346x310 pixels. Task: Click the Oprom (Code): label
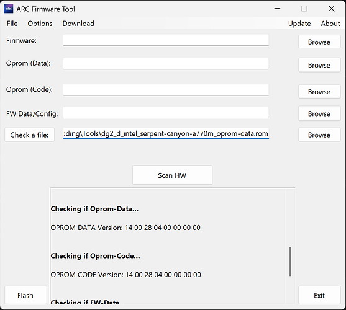tap(30, 90)
